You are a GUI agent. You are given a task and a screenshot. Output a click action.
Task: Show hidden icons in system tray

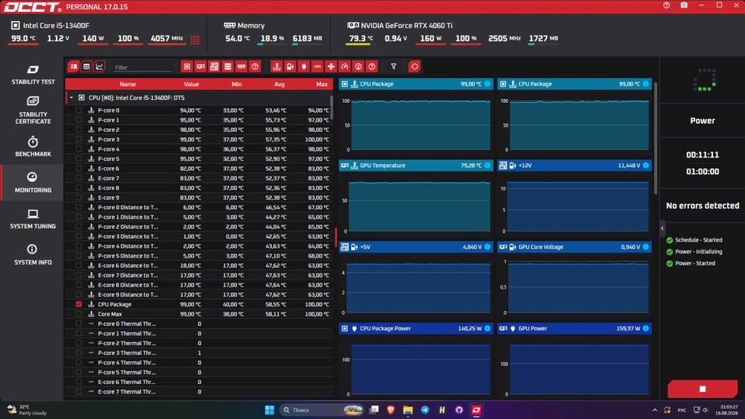click(x=655, y=410)
